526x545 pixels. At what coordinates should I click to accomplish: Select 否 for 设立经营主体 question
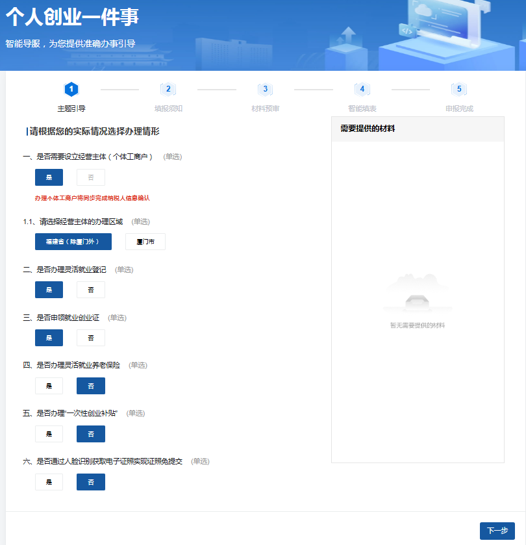click(91, 177)
